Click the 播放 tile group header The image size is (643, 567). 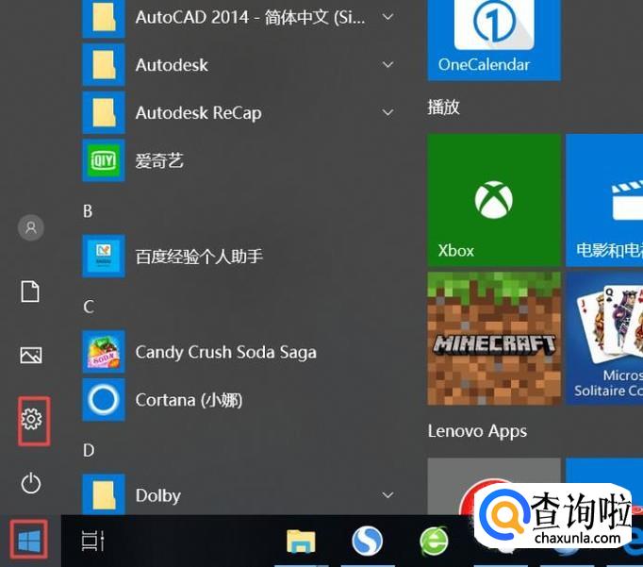click(x=444, y=108)
